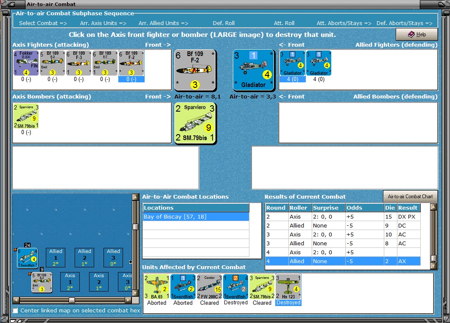Screen dimensions: 450x323
Task: Click the Locations list header
Action: pyautogui.click(x=196, y=208)
